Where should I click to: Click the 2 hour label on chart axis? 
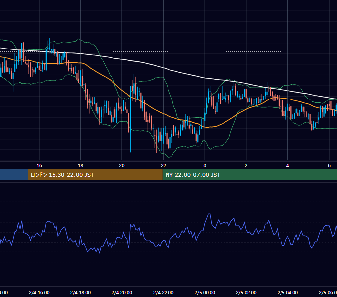[x=246, y=166]
